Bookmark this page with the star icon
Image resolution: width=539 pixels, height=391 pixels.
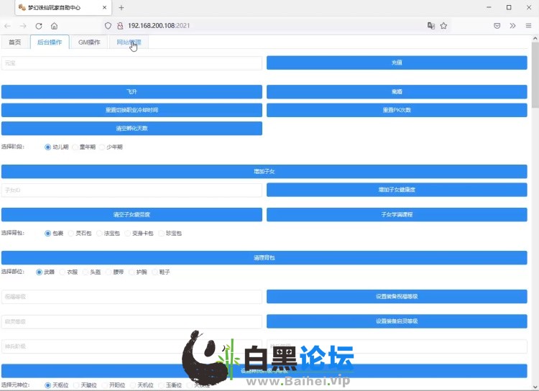443,26
